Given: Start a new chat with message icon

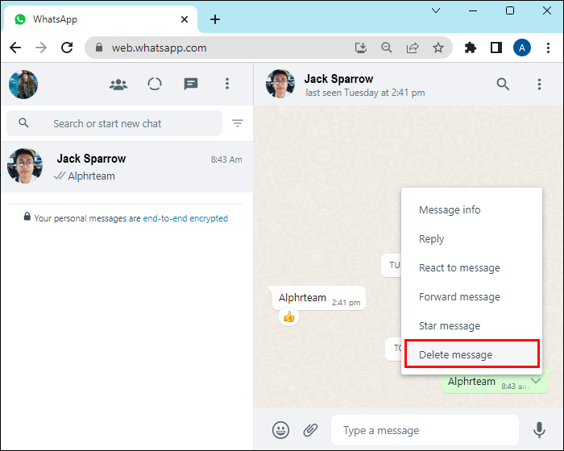Looking at the screenshot, I should tap(191, 84).
